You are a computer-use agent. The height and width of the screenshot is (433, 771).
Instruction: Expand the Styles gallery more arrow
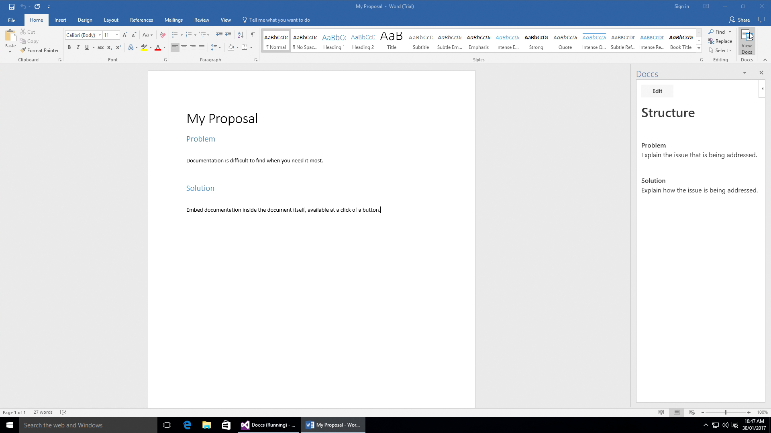[x=699, y=49]
